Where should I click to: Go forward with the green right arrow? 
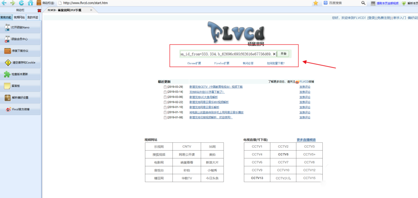[12, 3]
